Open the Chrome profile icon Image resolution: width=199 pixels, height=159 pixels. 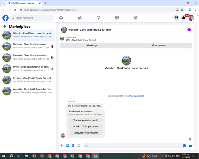click(190, 10)
